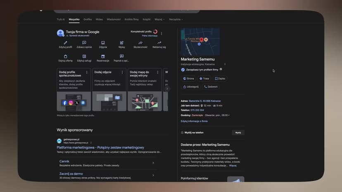342x192 pixels.
Task: Open the Zdjęcia photos icon
Action: 103,43
